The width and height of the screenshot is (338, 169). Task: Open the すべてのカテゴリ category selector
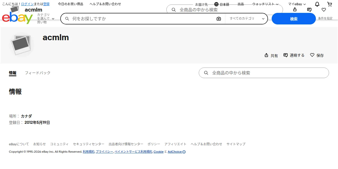pos(247,19)
